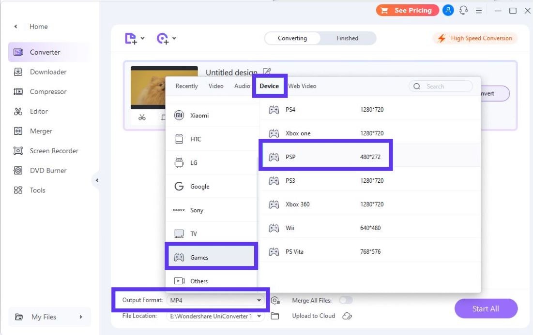Choose Xiaomi device category

click(x=212, y=116)
